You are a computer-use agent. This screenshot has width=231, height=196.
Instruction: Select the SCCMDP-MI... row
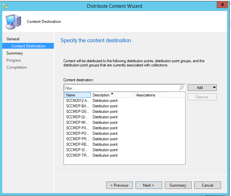(x=125, y=122)
